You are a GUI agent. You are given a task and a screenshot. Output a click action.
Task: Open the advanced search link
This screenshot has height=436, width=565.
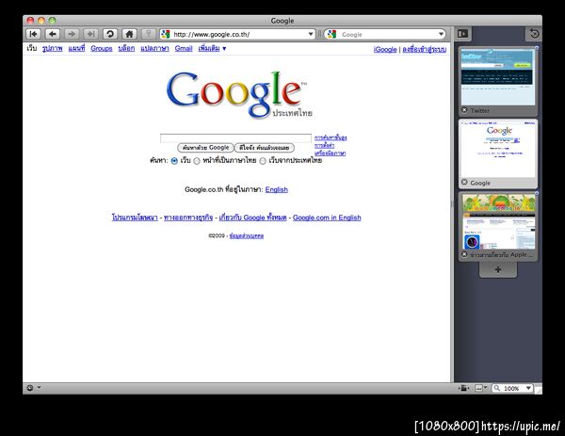(331, 137)
